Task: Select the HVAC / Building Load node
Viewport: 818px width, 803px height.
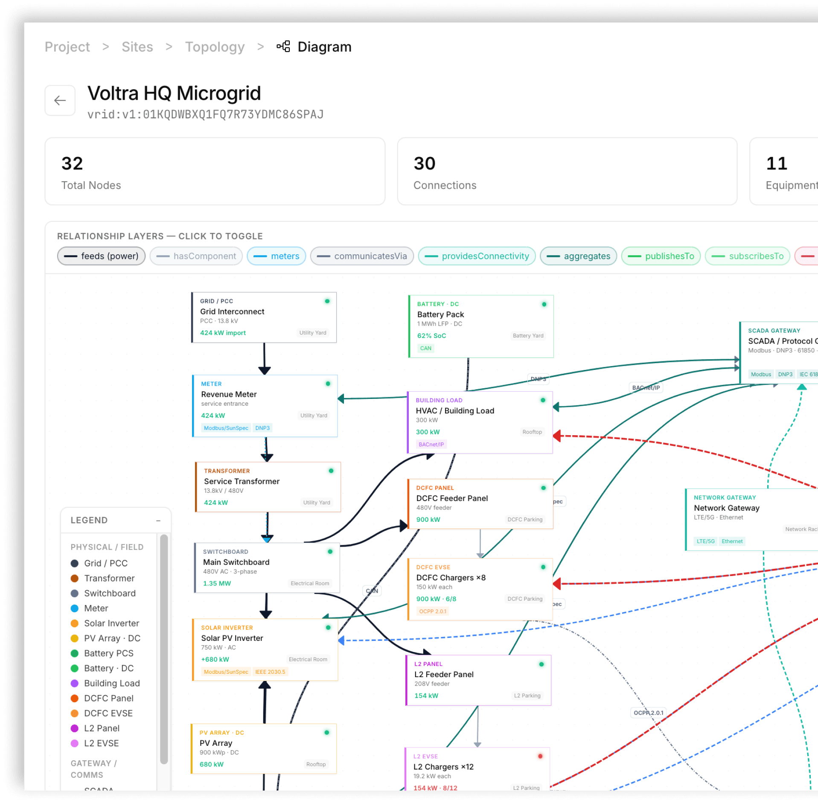Action: 480,422
